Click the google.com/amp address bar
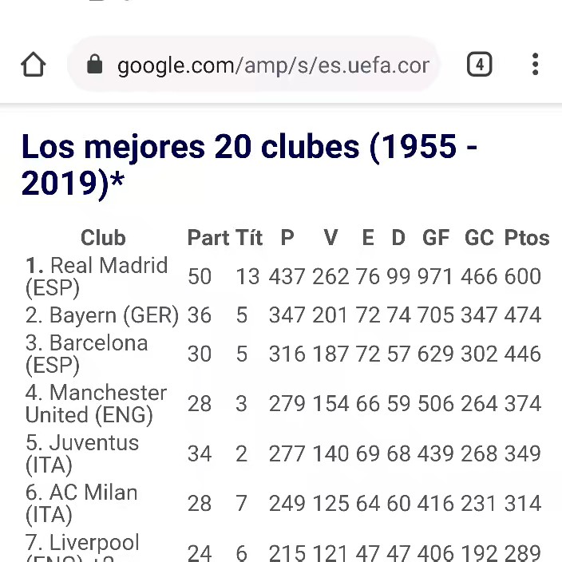562x562 pixels. [271, 65]
